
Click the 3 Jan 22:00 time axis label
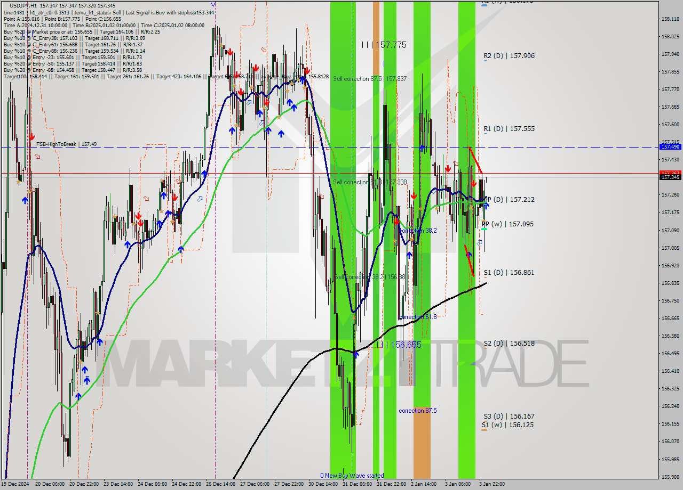[x=491, y=484]
